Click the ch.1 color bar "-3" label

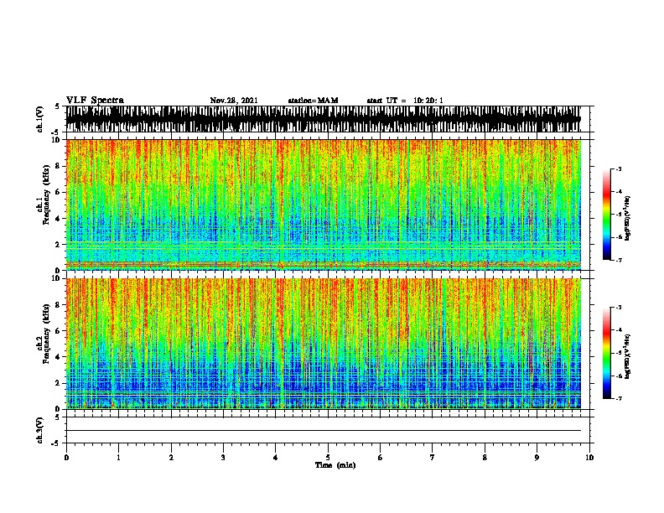(x=619, y=168)
